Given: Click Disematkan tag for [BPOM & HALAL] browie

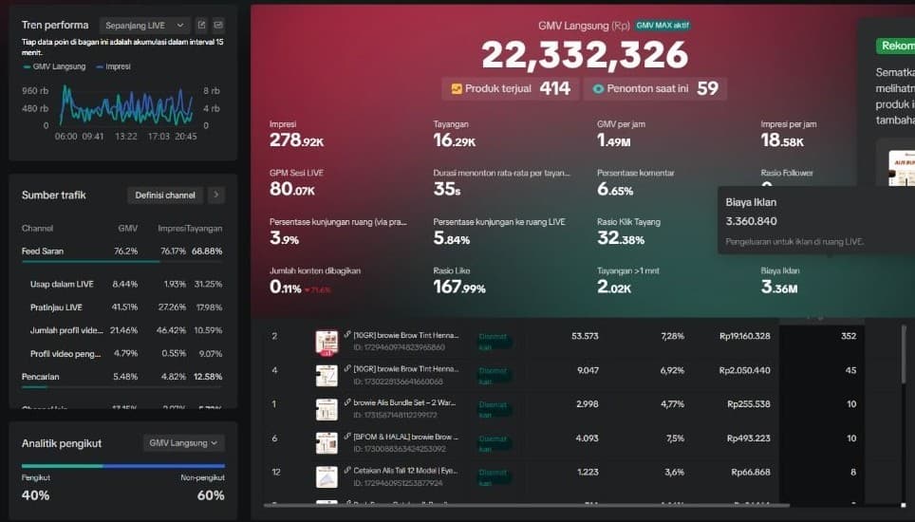Looking at the screenshot, I should [x=495, y=443].
